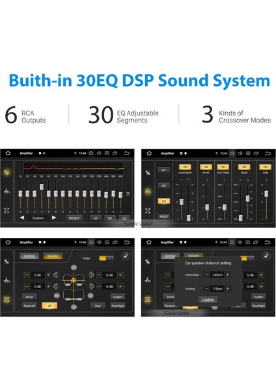Click the SUB level slider handle

tap(266, 194)
